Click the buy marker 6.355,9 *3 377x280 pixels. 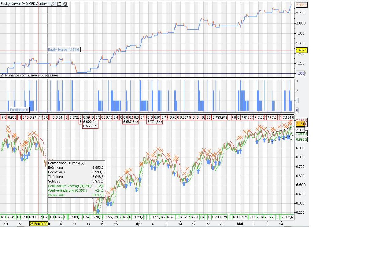point(111,217)
